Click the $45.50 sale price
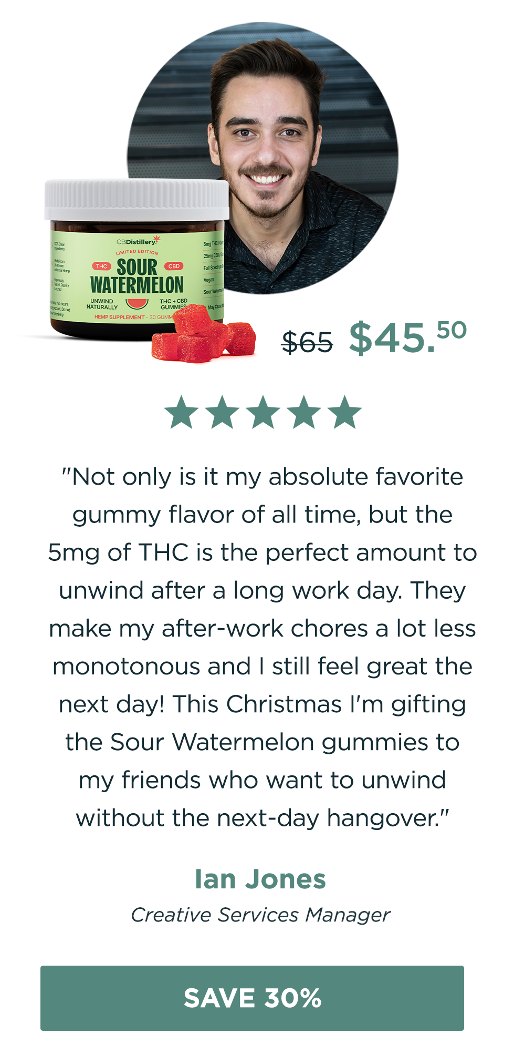Screen dimensions: 525x1055 pos(407,337)
